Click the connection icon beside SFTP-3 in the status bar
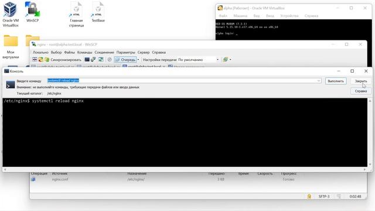375x211 pixels. [339, 196]
